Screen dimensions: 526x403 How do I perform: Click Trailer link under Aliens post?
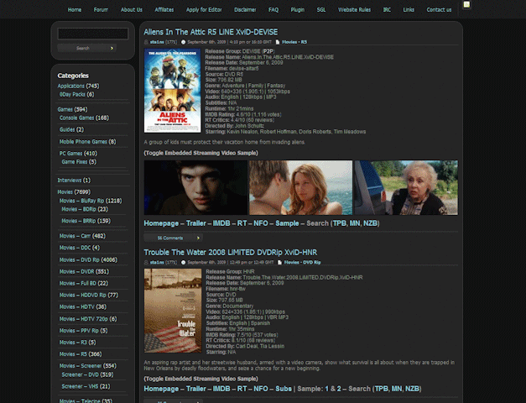196,223
